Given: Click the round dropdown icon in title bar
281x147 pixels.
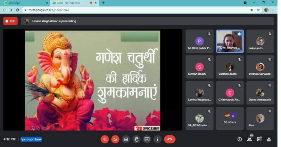Looking at the screenshot, I should [245, 3].
